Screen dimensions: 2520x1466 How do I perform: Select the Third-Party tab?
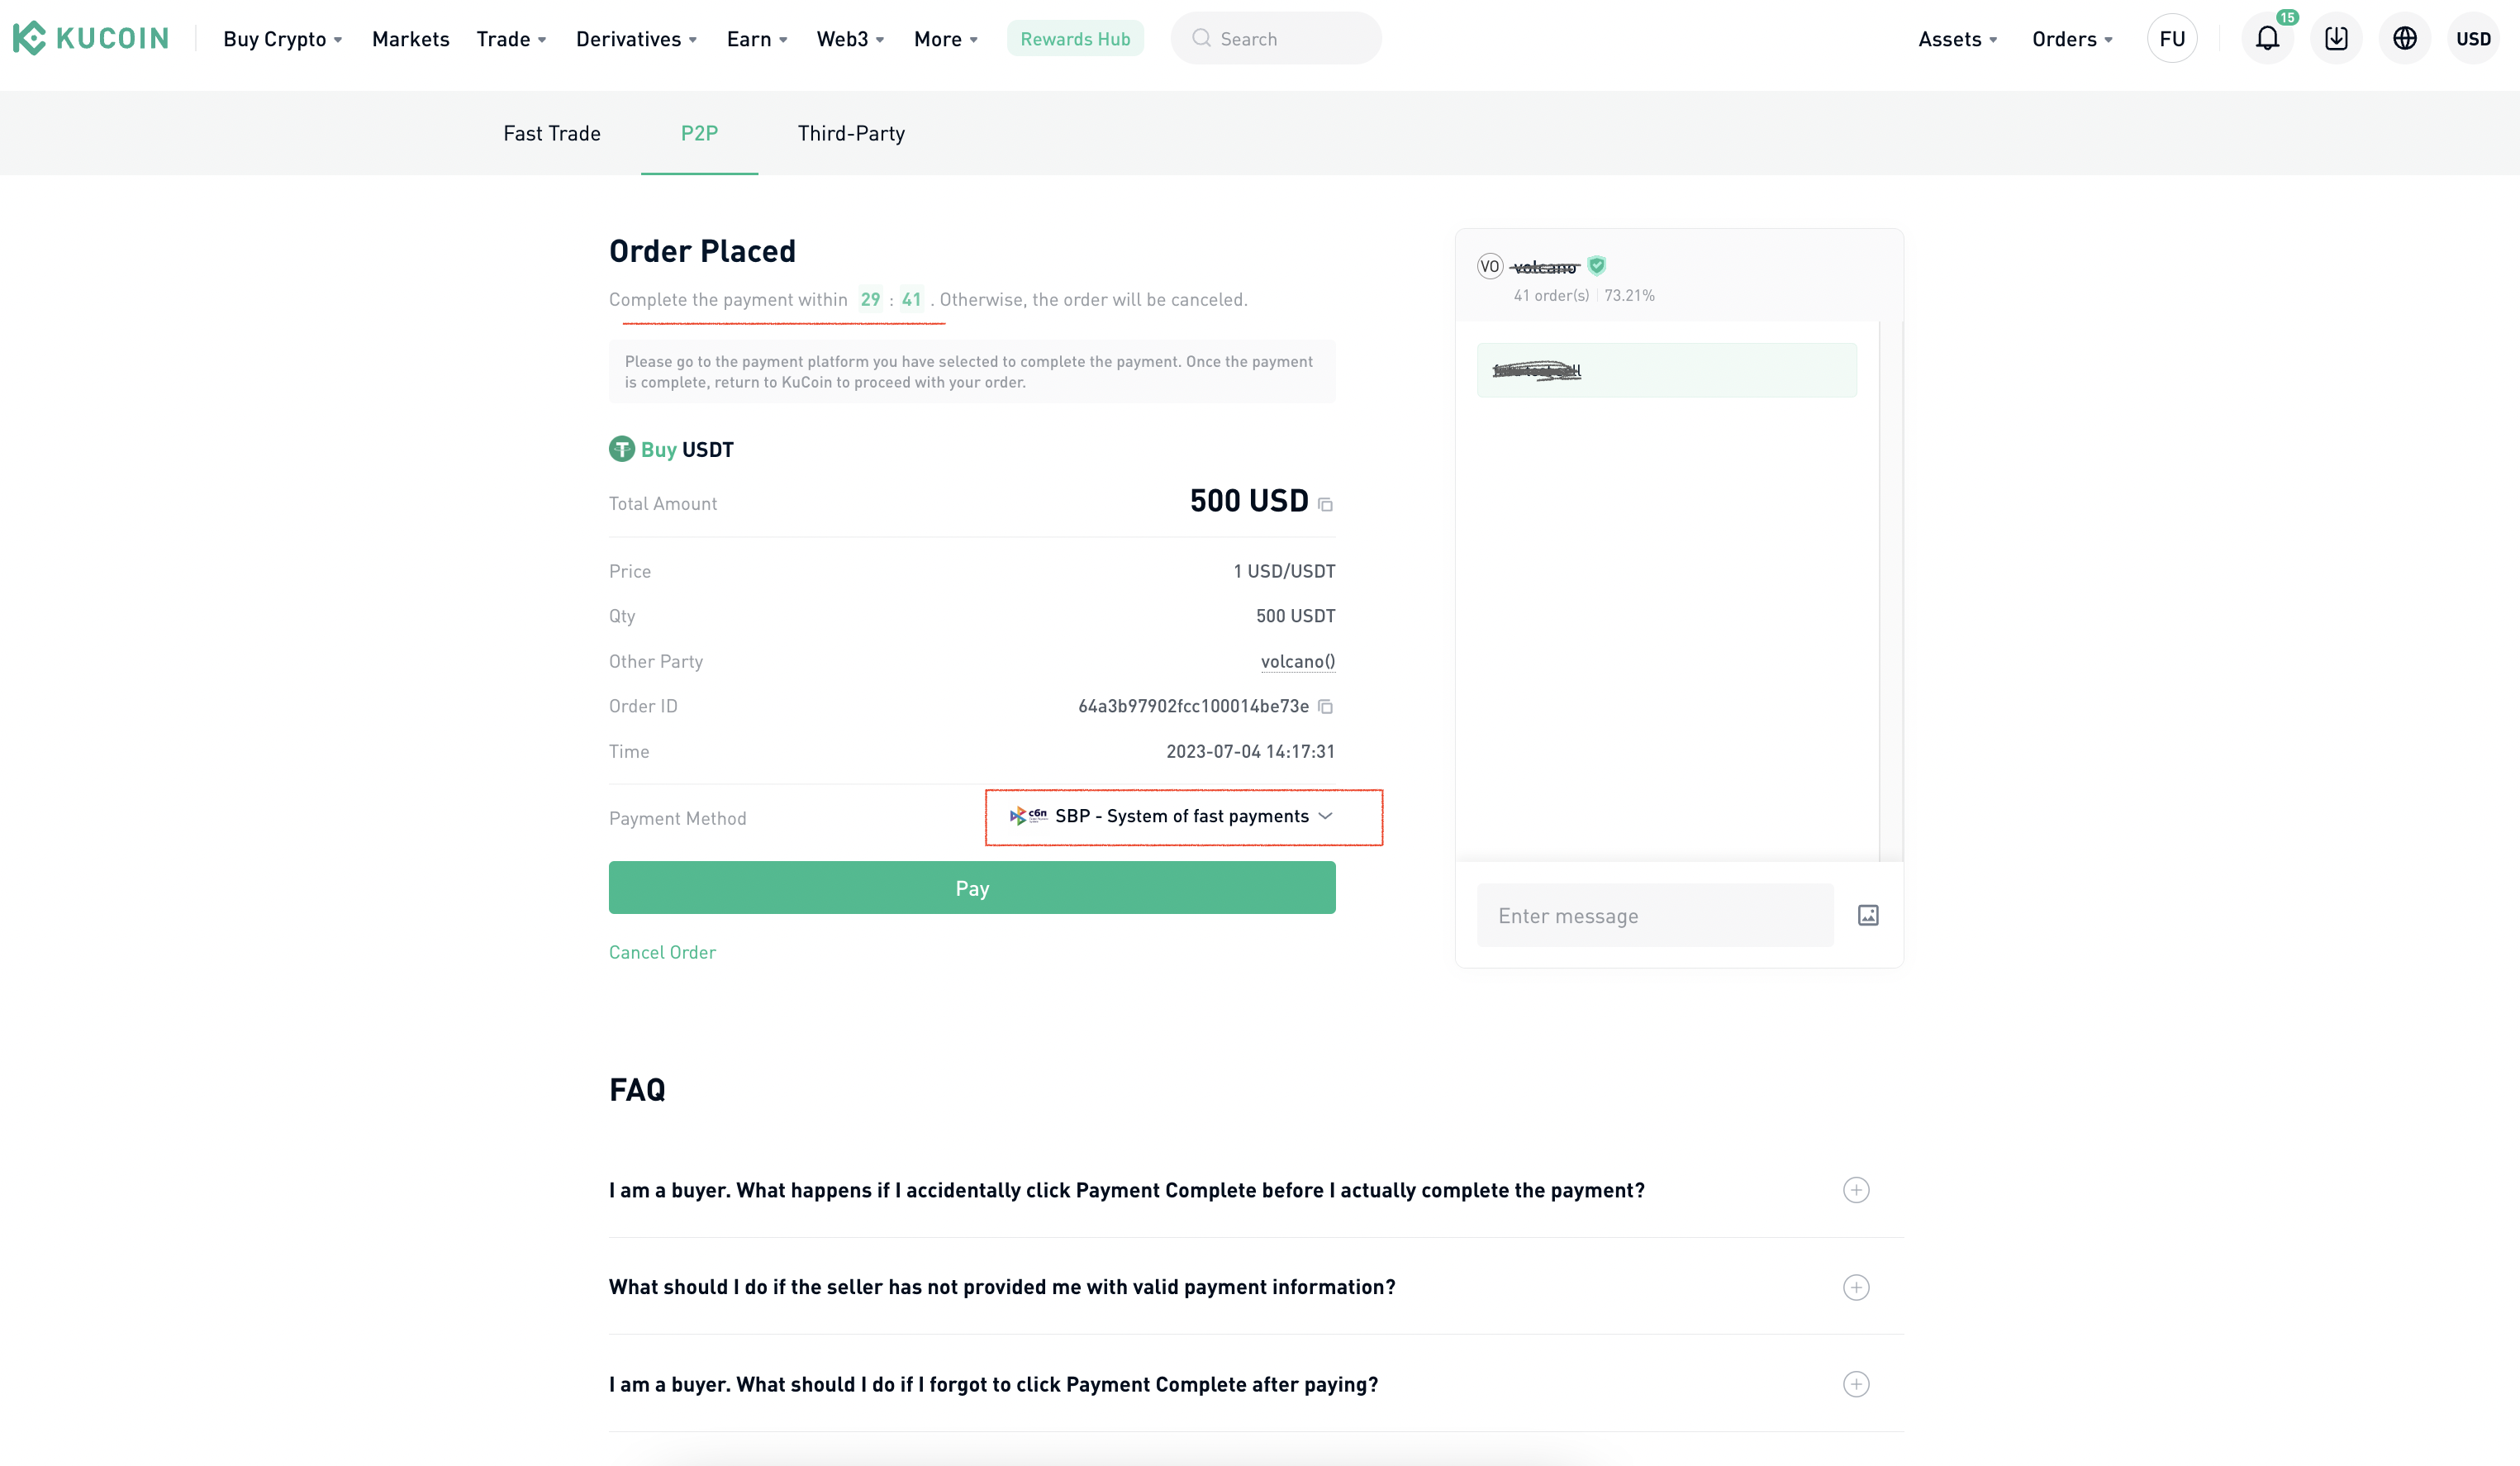851,133
